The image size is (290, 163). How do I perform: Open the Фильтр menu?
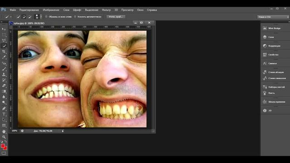[x=106, y=10]
